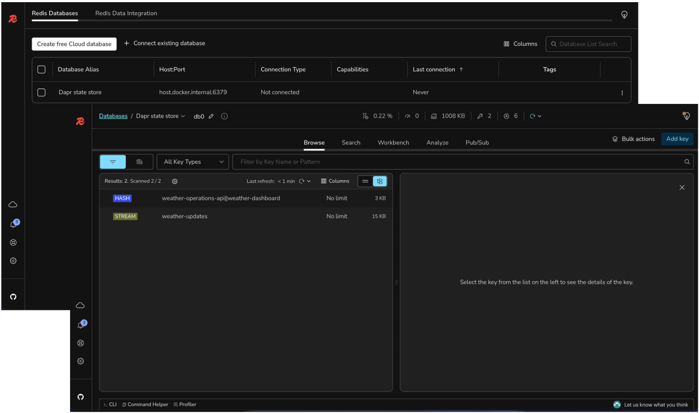This screenshot has height=413, width=699.
Task: Open the notifications bell in the browser window sidebar
Action: click(81, 325)
